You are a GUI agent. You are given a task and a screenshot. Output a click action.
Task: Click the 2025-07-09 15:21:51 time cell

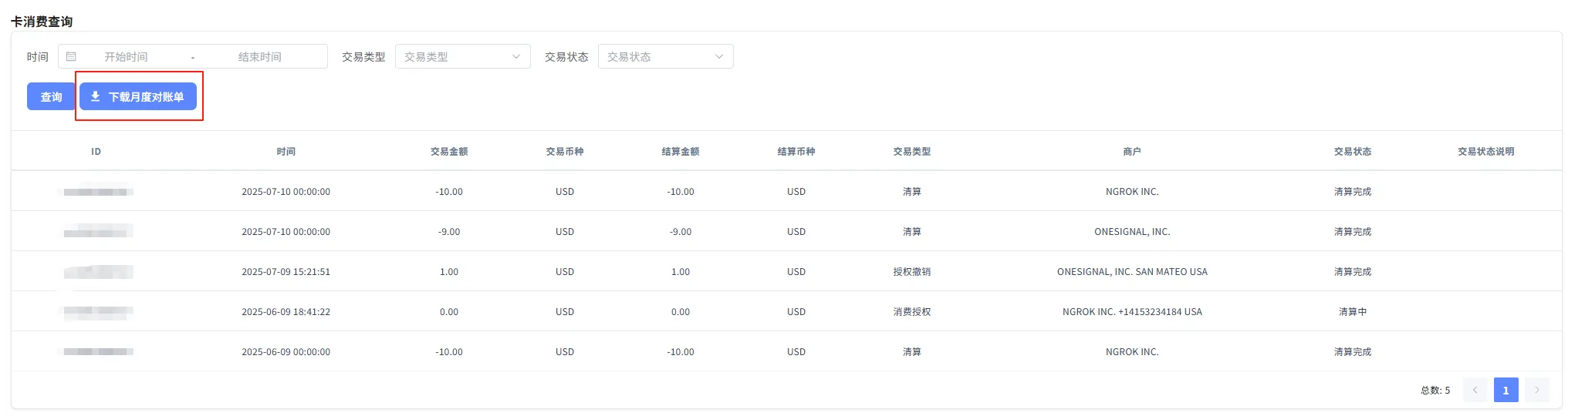click(x=286, y=272)
